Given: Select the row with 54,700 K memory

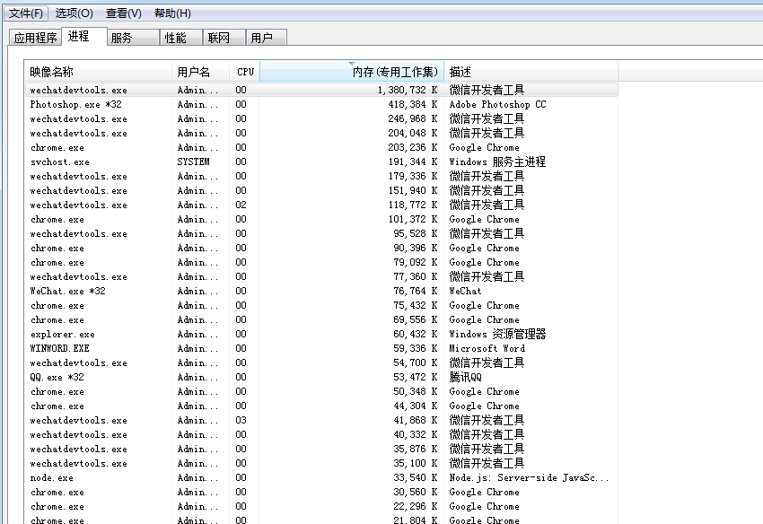Looking at the screenshot, I should [321, 362].
